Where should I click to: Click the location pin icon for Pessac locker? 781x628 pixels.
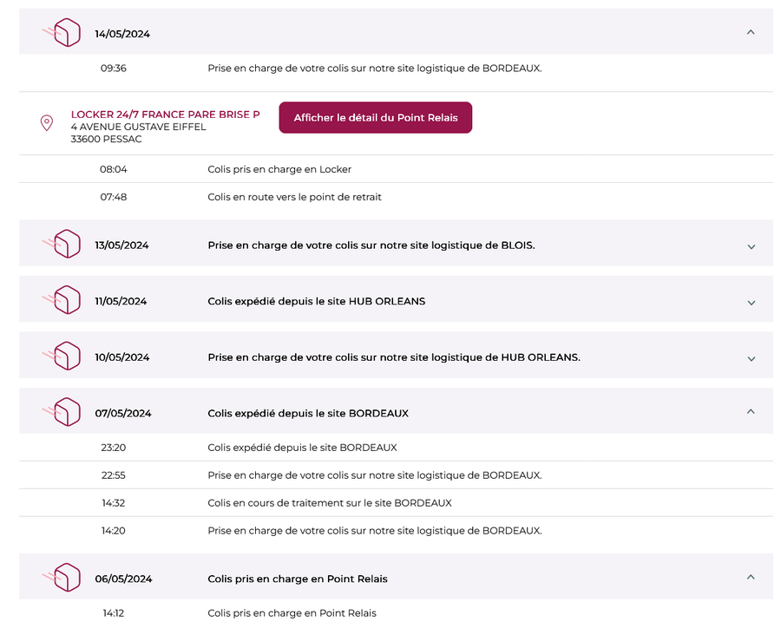point(47,123)
